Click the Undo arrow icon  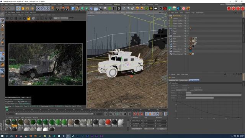pyautogui.click(x=8, y=8)
